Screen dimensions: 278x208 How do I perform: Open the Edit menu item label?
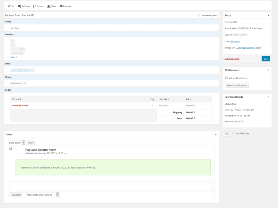[12, 6]
